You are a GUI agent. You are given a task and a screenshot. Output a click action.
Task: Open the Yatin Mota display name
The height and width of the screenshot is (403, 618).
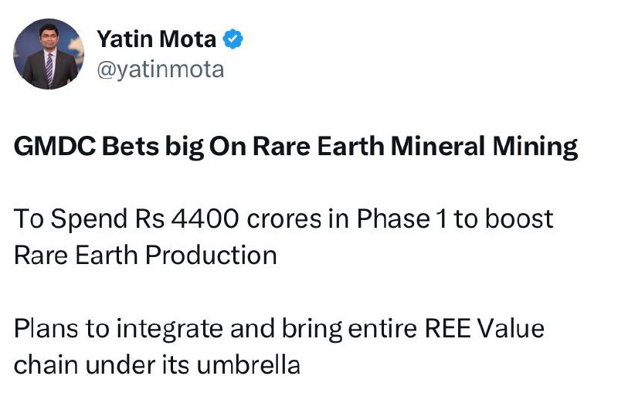pos(156,39)
